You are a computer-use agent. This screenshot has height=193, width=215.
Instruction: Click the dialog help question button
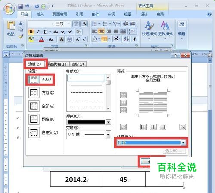click(175, 55)
